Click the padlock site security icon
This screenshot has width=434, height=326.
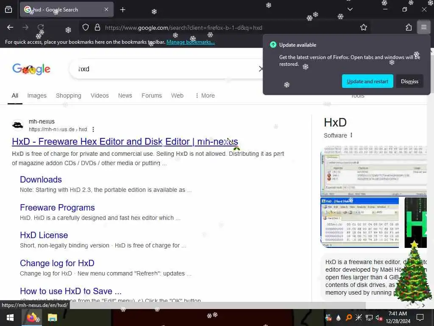[97, 27]
